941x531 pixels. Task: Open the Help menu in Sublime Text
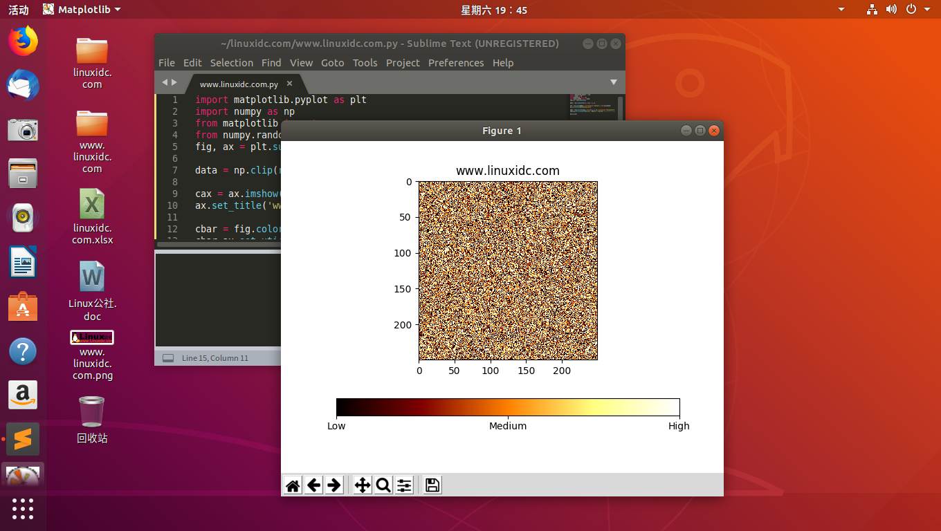click(x=503, y=63)
